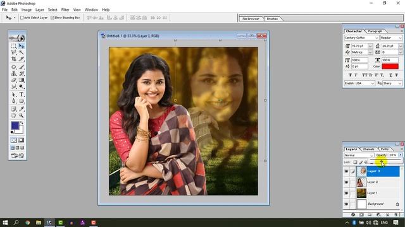The image size is (405, 227).
Task: Switch to Quick Mask mode
Action: [21, 140]
